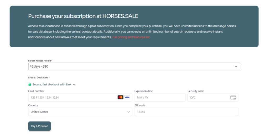
Task: Click the ZIP code label
Action: click(140, 105)
